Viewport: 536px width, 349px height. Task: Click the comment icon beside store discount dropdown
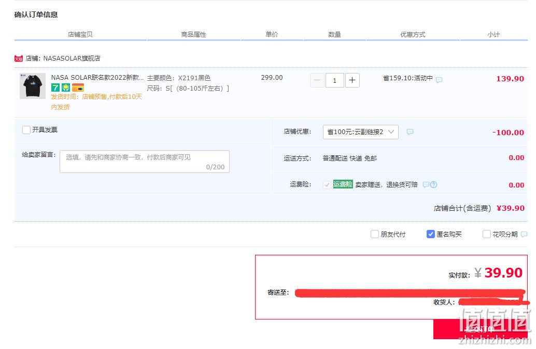[410, 132]
